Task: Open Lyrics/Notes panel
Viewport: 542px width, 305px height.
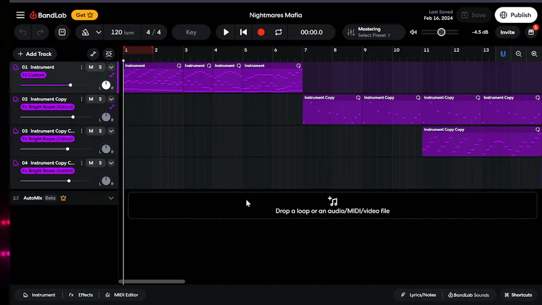Action: [419, 295]
